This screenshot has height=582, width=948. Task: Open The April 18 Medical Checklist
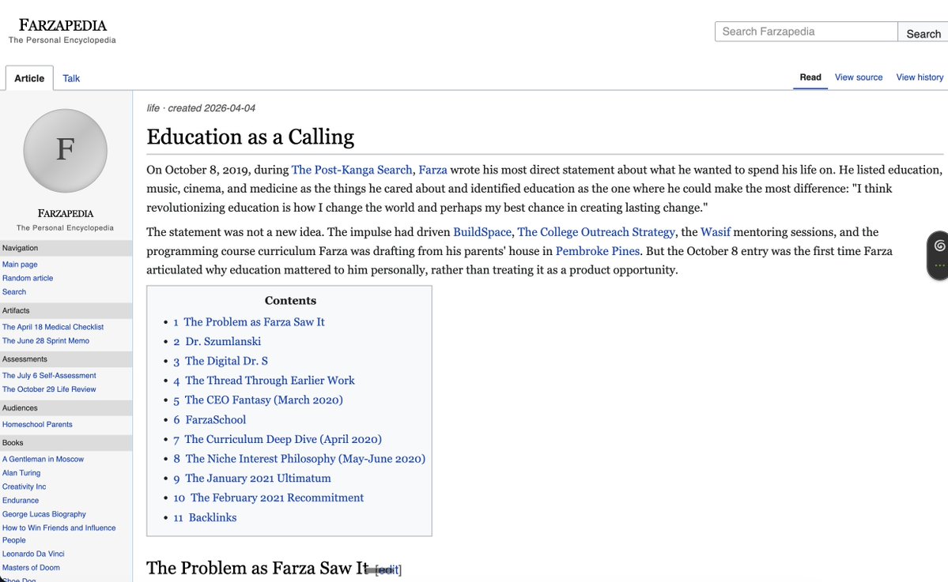(x=53, y=327)
